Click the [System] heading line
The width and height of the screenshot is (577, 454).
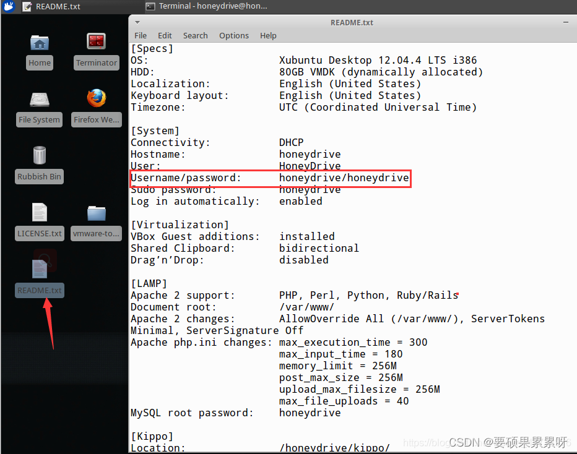155,131
